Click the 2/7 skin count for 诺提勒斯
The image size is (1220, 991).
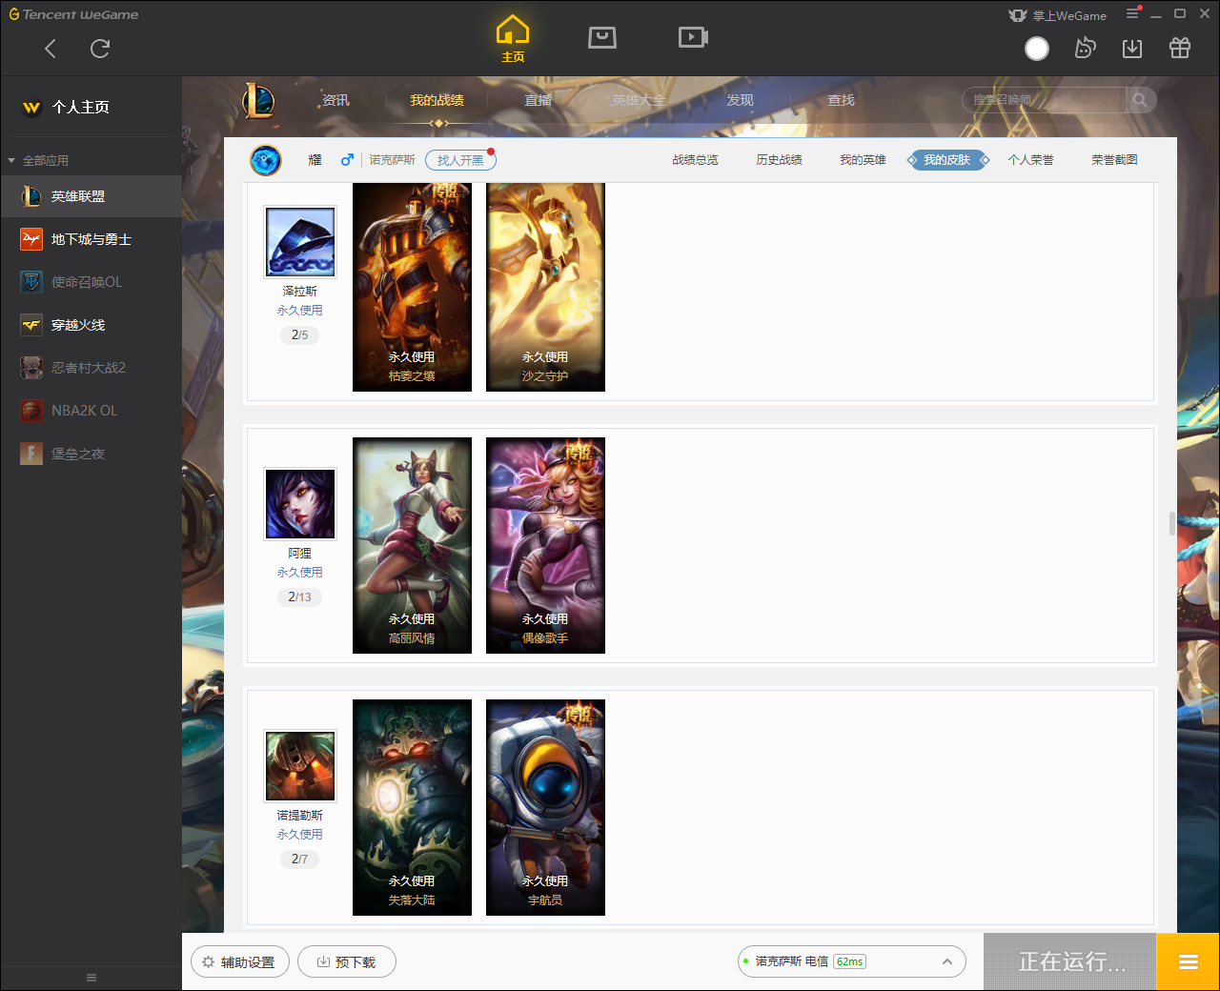[299, 860]
